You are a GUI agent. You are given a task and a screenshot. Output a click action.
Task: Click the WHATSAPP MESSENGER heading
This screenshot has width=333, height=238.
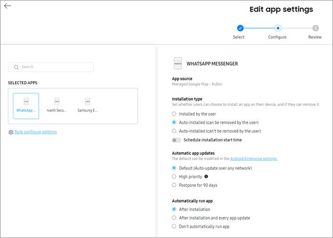click(x=212, y=64)
